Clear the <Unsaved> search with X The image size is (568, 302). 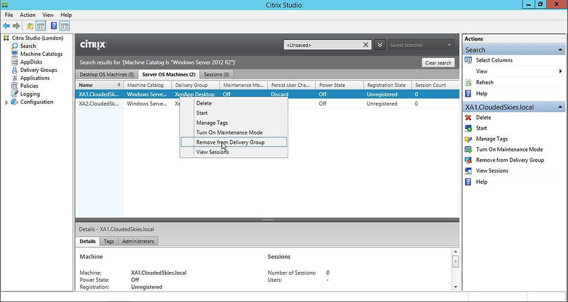[366, 45]
